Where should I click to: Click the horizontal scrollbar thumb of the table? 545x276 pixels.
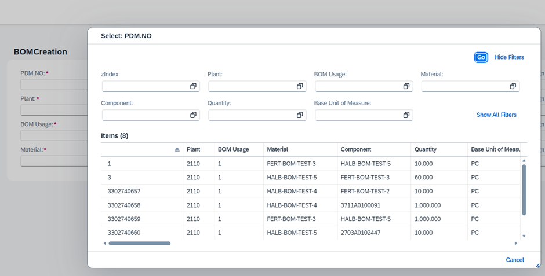click(139, 244)
